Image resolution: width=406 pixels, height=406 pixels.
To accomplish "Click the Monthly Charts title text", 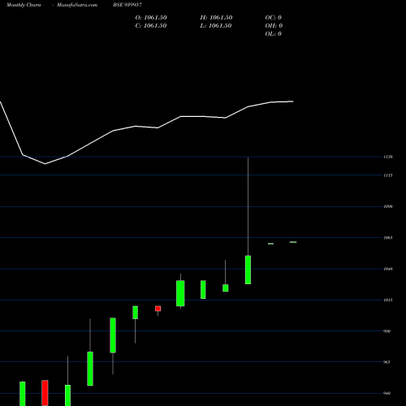I will pyautogui.click(x=24, y=5).
